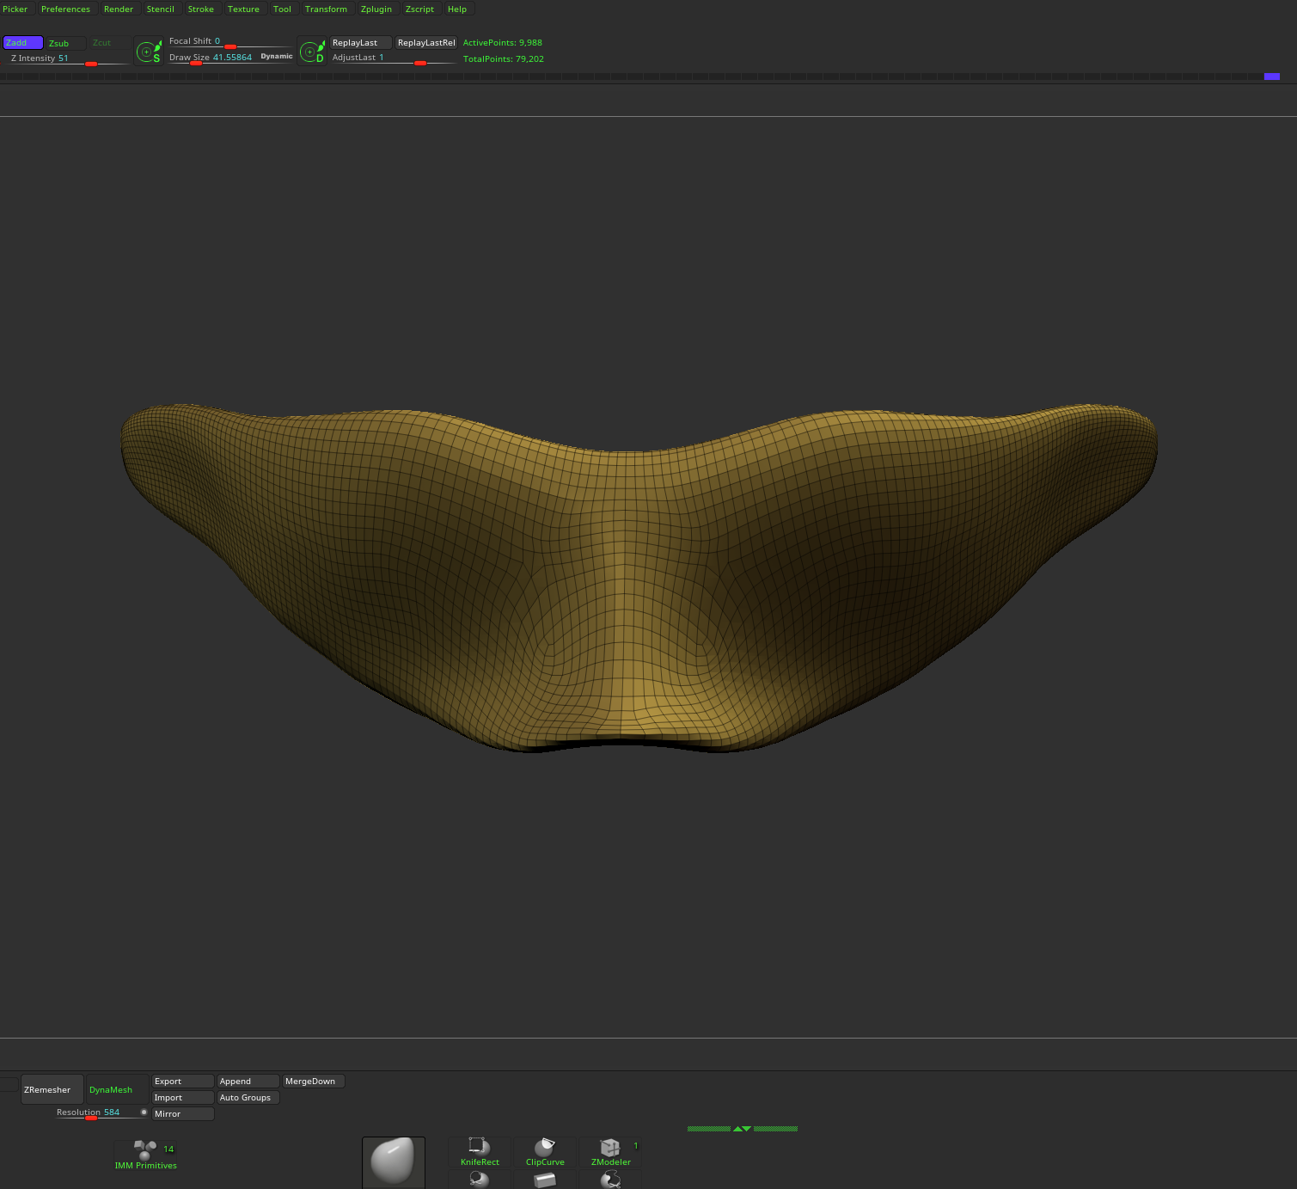This screenshot has height=1189, width=1297.
Task: Click the ZRemesher button
Action: (x=50, y=1088)
